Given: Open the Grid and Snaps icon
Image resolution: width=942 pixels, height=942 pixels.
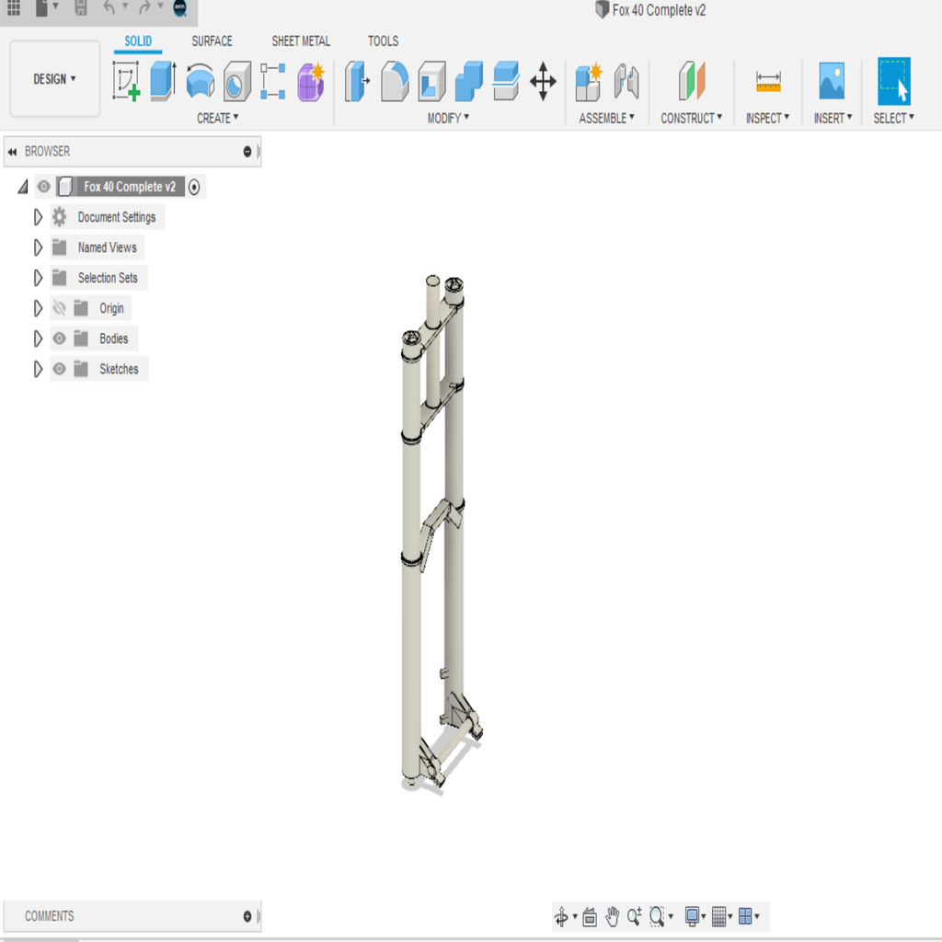Looking at the screenshot, I should click(x=718, y=917).
